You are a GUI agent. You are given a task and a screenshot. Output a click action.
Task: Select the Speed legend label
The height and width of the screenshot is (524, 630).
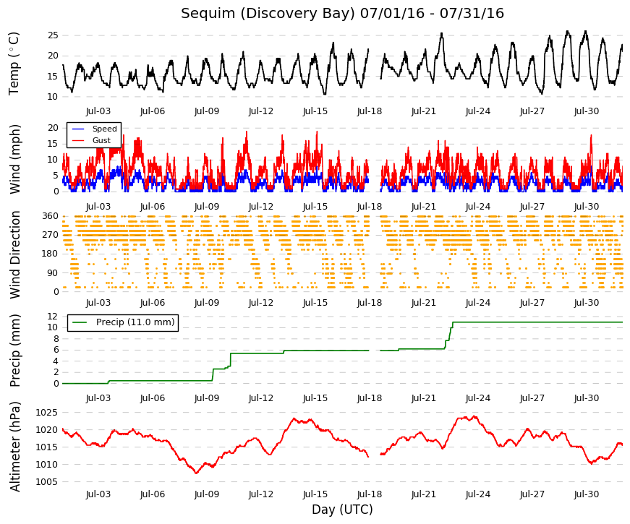104,129
